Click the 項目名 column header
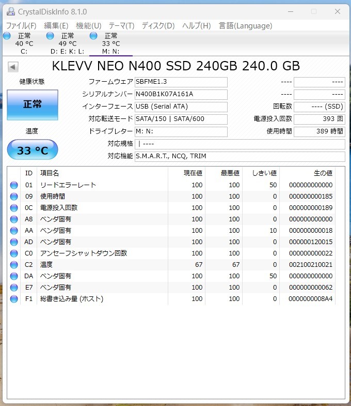The height and width of the screenshot is (406, 351). [102, 173]
